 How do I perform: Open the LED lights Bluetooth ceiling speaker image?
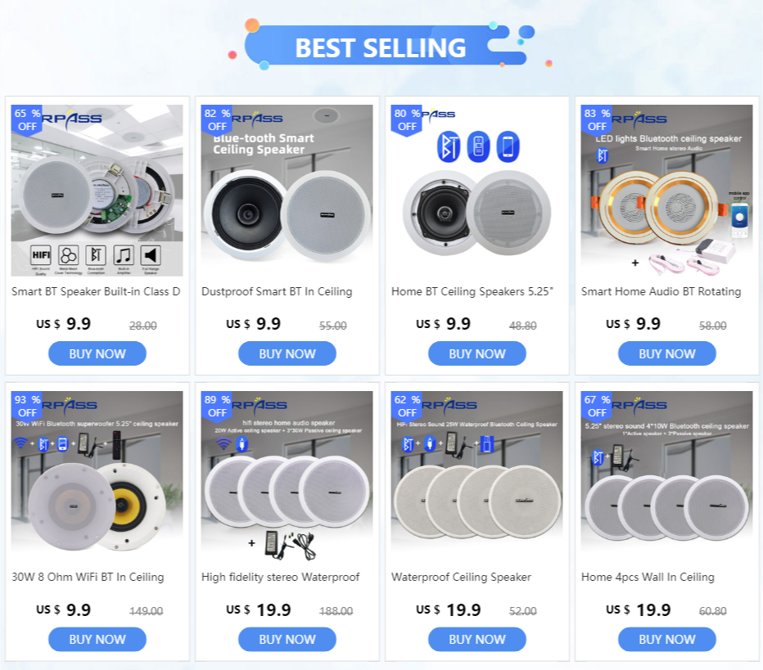pos(666,191)
